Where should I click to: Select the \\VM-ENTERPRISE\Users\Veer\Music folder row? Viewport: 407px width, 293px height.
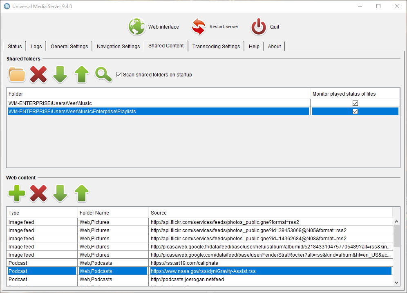pyautogui.click(x=158, y=103)
